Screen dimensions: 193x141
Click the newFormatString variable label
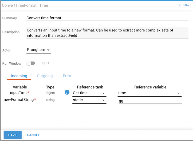coord(19,100)
